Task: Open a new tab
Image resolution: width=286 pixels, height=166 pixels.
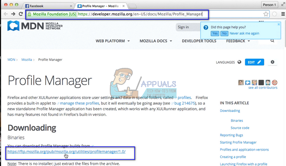Action: tap(132, 6)
